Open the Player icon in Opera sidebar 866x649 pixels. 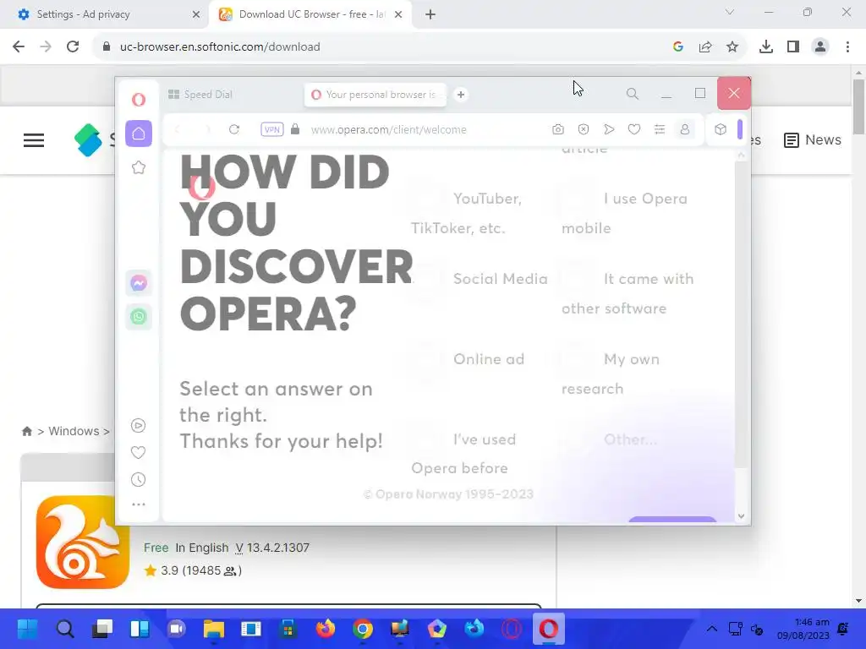click(x=138, y=426)
